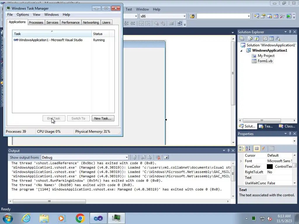Click the Output horizontal scrollbar thumb
This screenshot has width=299, height=224.
pos(49,201)
